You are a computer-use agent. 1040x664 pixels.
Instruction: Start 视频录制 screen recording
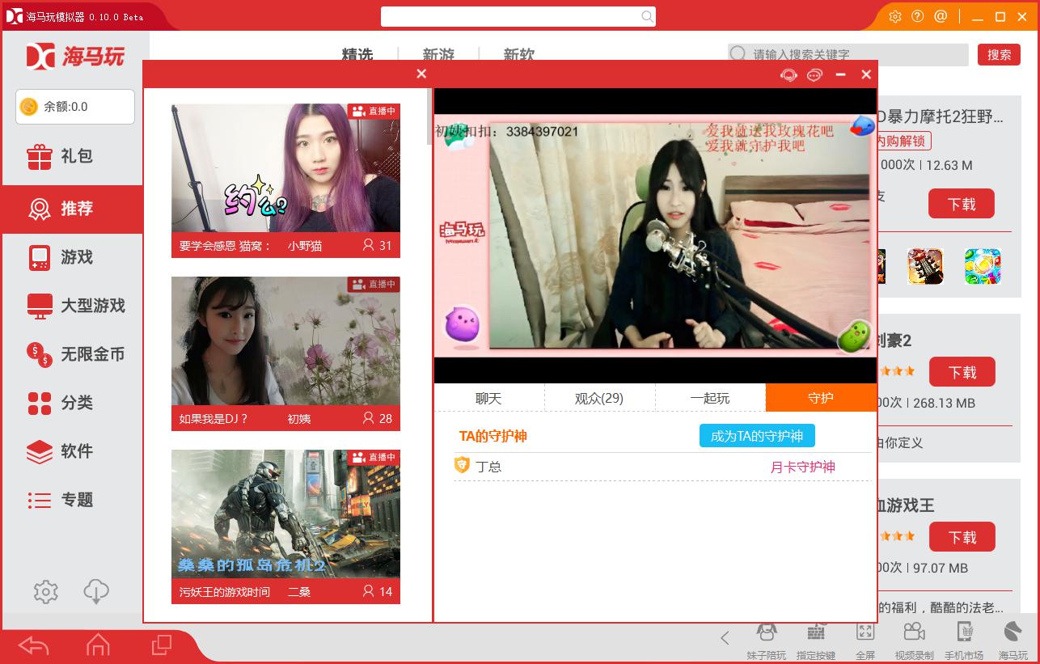(x=914, y=641)
